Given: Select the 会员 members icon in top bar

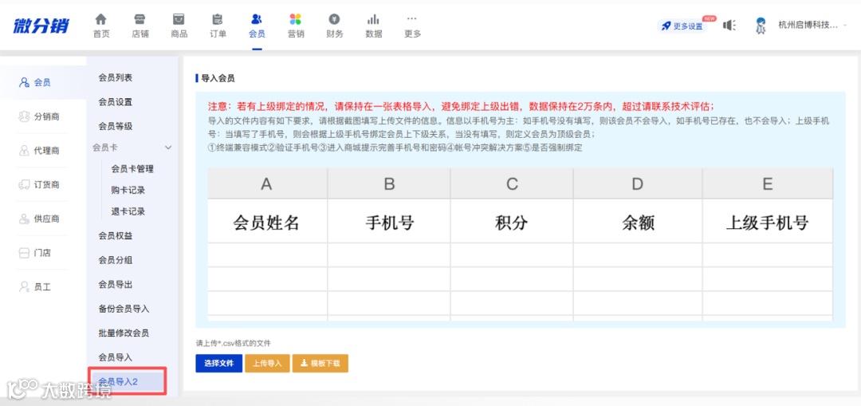Looking at the screenshot, I should [257, 19].
